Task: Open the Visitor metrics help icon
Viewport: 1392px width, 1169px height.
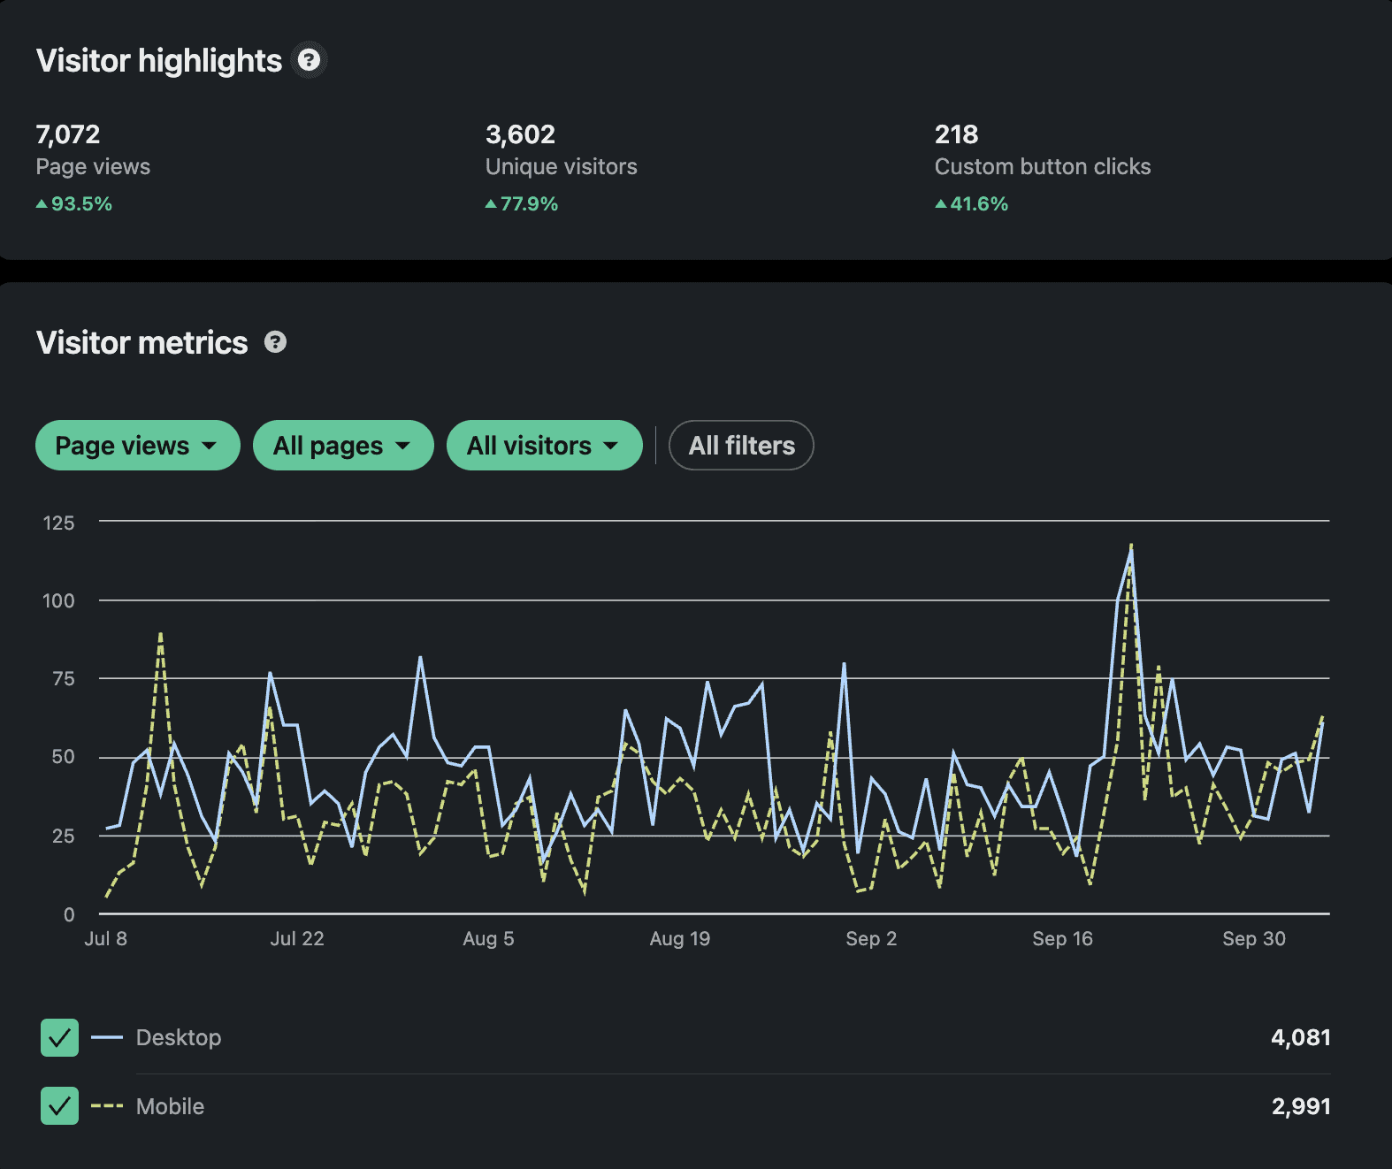Action: tap(275, 342)
